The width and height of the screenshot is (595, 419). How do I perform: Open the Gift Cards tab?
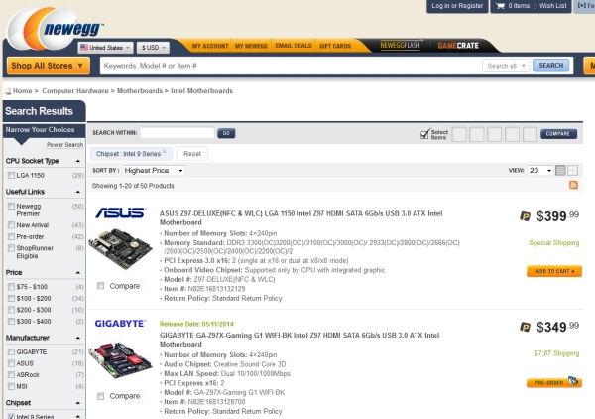[x=334, y=46]
